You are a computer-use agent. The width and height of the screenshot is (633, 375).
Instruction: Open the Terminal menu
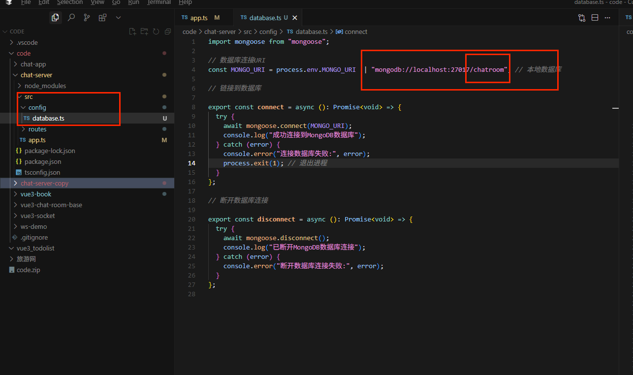point(159,2)
